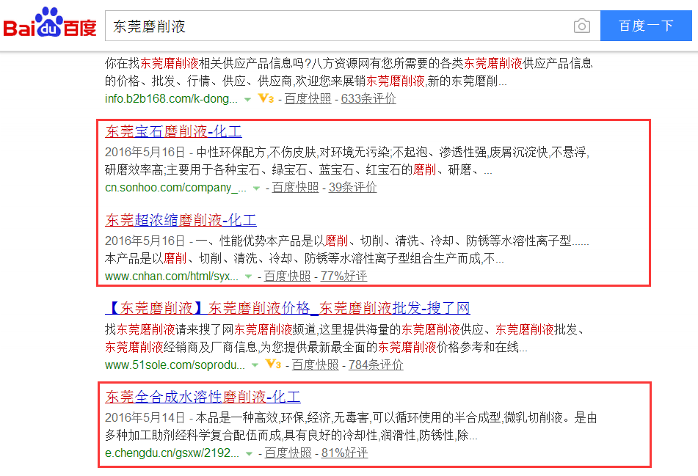Open 784条评价 reviews link
Image resolution: width=698 pixels, height=476 pixels.
tap(376, 365)
